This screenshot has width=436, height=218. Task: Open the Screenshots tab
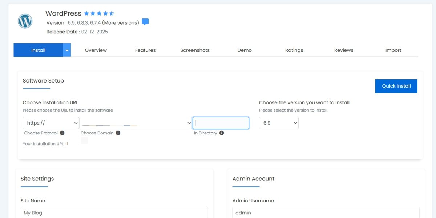[x=195, y=50]
